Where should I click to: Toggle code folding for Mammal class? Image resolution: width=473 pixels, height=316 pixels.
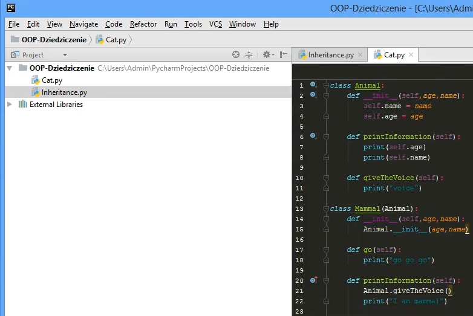point(326,208)
